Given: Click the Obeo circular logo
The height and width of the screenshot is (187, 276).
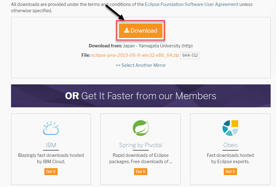Looking at the screenshot, I should click(x=230, y=128).
